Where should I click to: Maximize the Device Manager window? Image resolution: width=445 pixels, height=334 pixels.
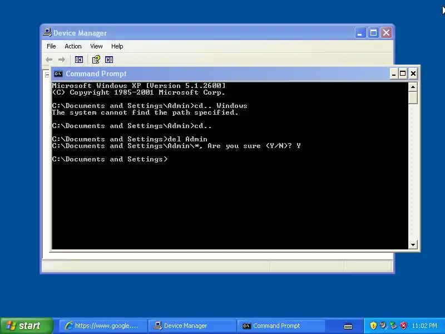pos(373,33)
